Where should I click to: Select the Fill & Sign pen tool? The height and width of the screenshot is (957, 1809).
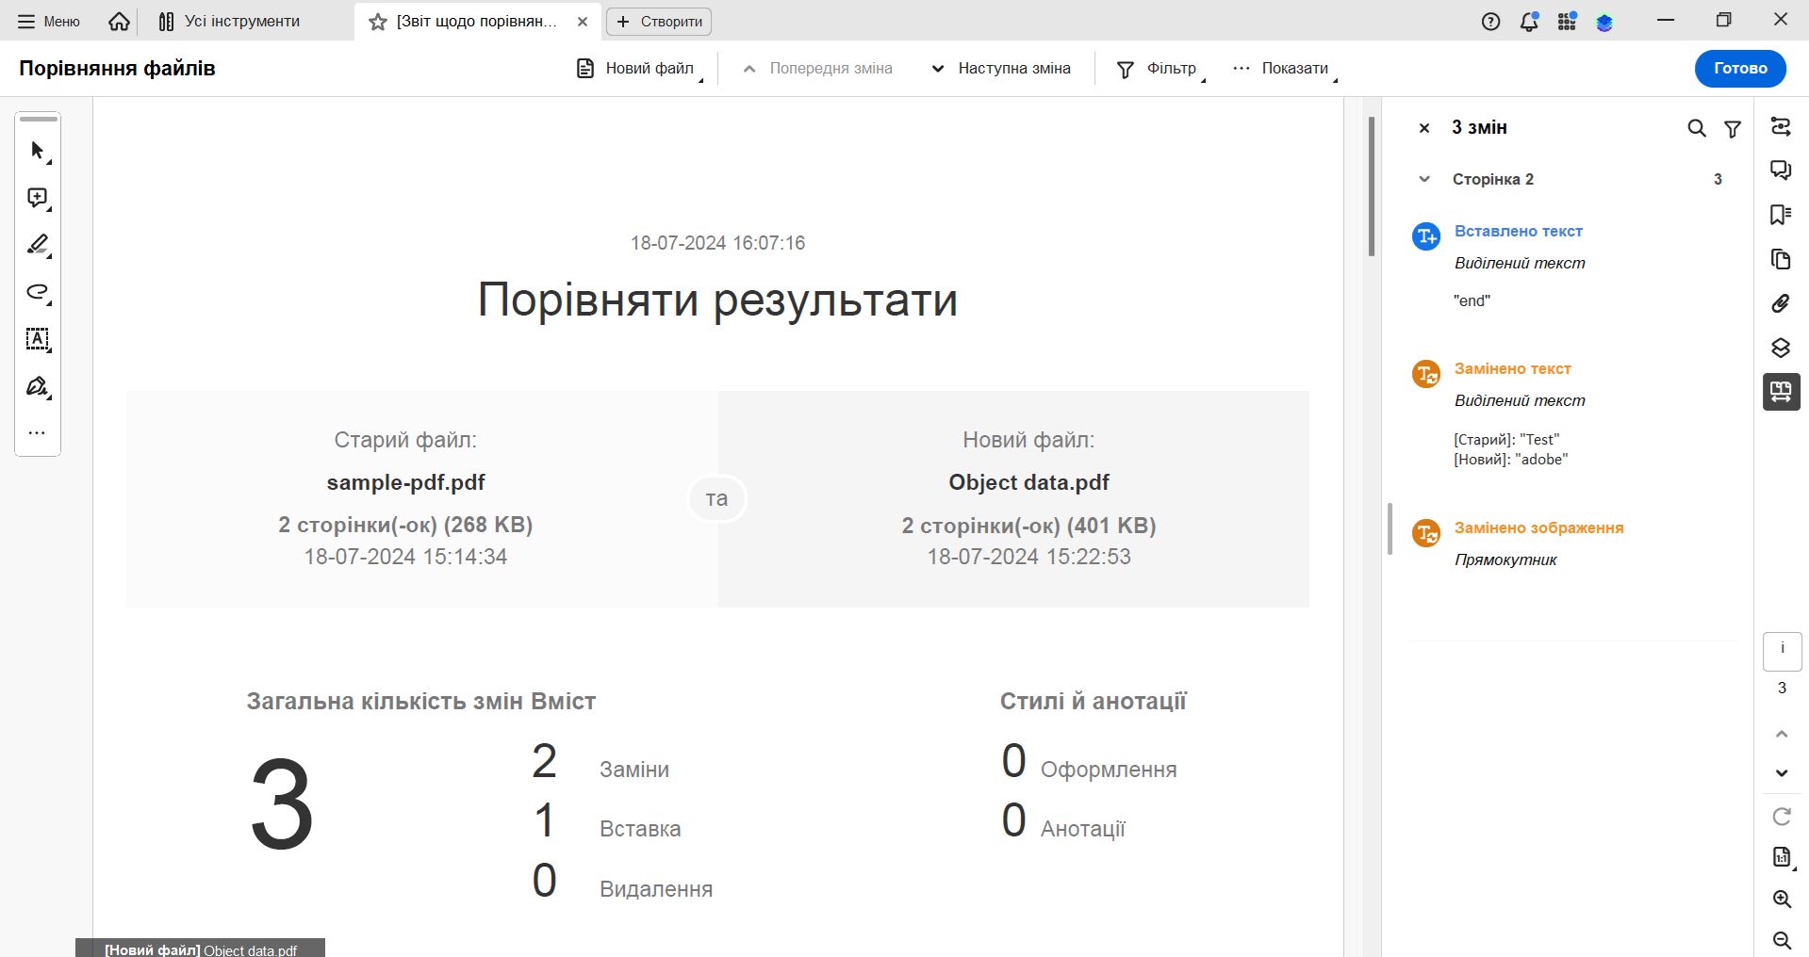[x=38, y=387]
